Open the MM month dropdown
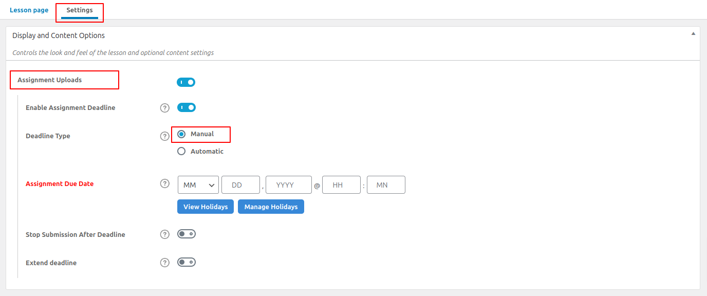 click(x=198, y=185)
